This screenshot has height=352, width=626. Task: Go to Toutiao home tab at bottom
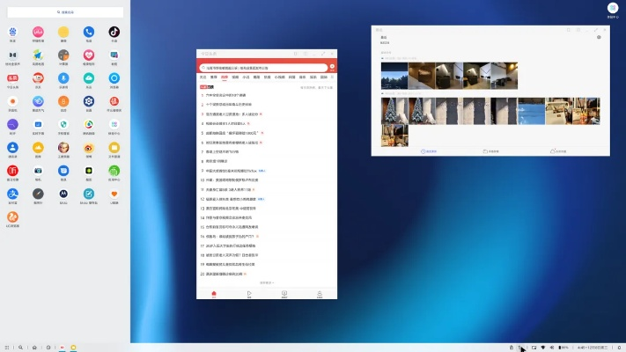pos(214,293)
